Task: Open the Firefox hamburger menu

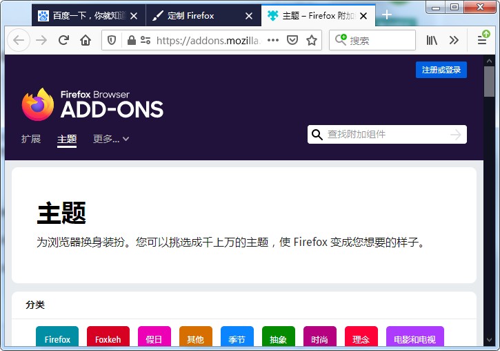Action: (482, 39)
